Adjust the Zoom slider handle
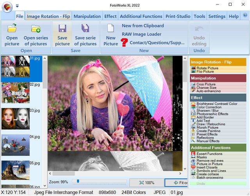 click(x=78, y=181)
